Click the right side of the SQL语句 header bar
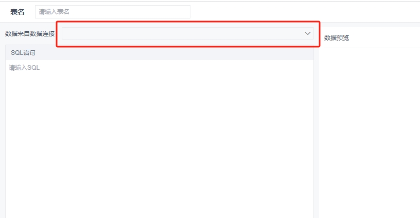The image size is (420, 218). pyautogui.click(x=268, y=52)
